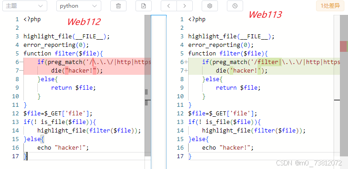The height and width of the screenshot is (169, 348).
Task: Open the 主题 theme dropdown
Action: [x=25, y=6]
